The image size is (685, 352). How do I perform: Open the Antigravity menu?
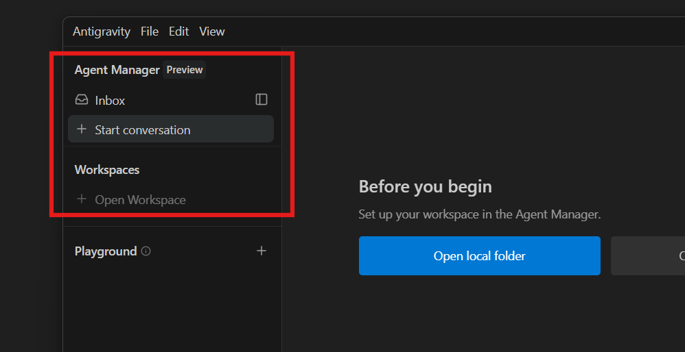point(101,32)
